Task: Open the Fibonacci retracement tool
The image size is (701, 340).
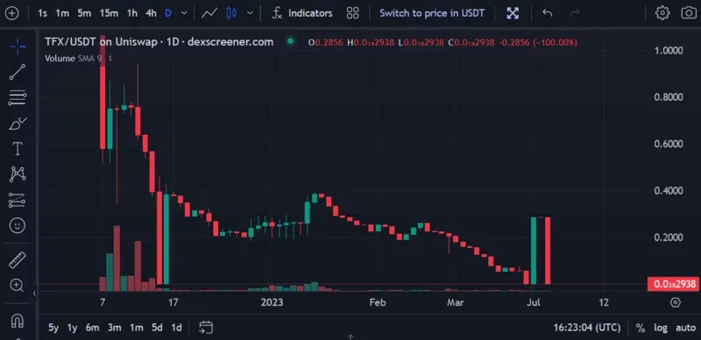Action: (18, 97)
